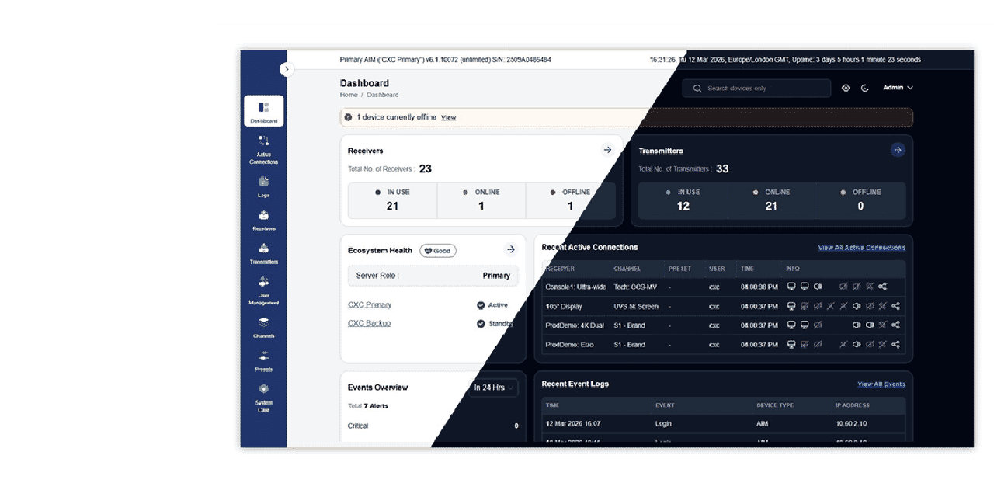Open User Management in the sidebar
994x504 pixels.
click(x=263, y=290)
